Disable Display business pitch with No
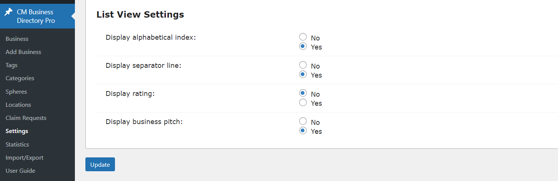 (303, 121)
